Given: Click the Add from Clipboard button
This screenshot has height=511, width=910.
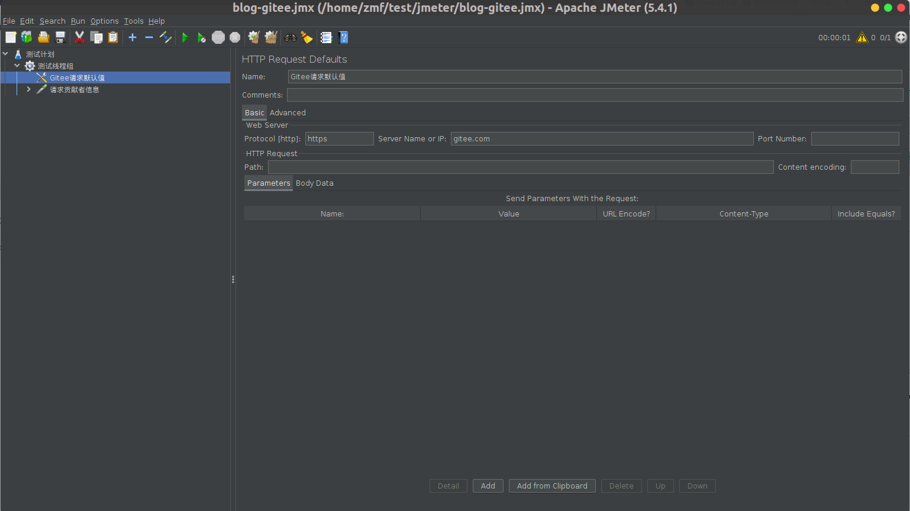Looking at the screenshot, I should (552, 486).
